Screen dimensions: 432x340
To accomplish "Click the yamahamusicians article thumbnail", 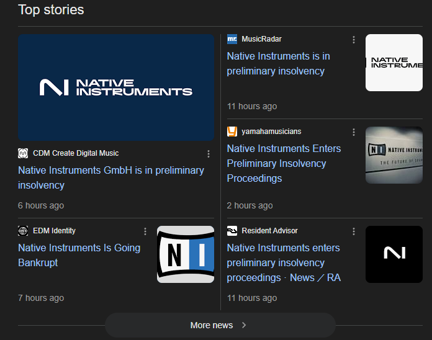I will [x=394, y=155].
